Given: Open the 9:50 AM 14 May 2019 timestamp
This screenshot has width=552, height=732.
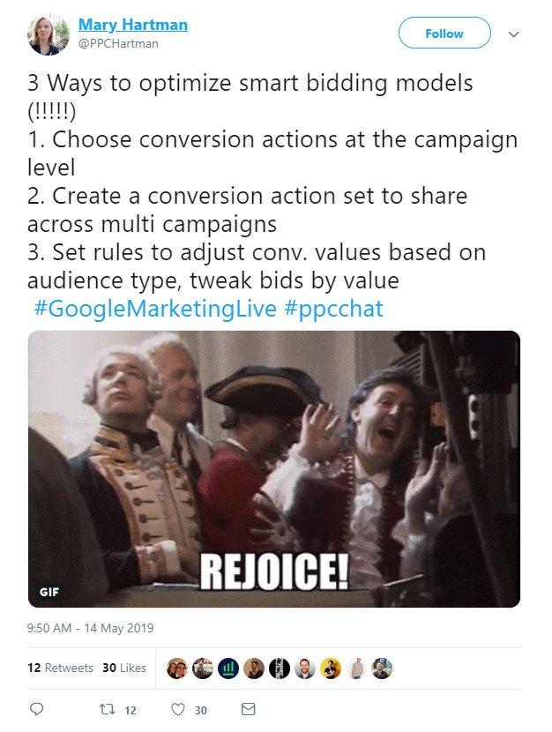Looking at the screenshot, I should point(90,628).
